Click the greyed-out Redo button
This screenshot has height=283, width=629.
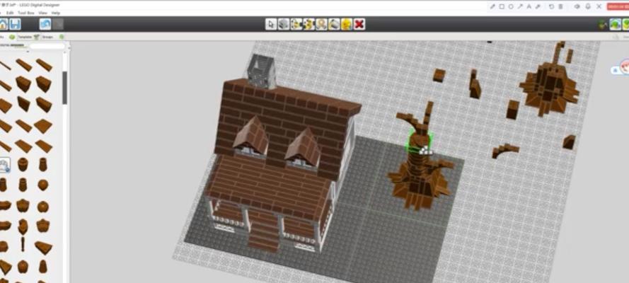(58, 25)
